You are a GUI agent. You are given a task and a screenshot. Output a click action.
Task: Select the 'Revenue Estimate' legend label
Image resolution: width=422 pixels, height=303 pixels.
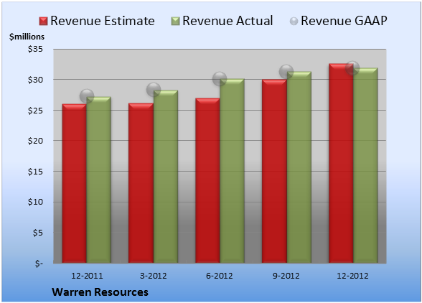click(103, 21)
